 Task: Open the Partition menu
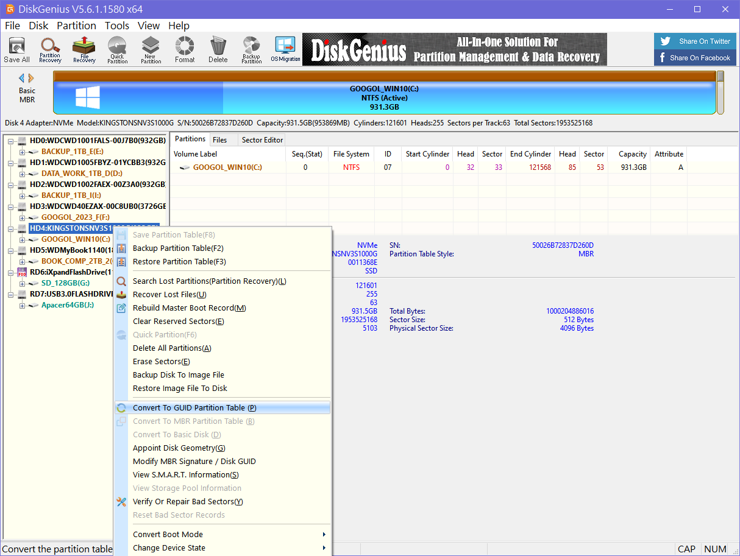click(76, 26)
